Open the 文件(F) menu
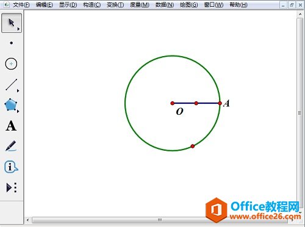Screen dimensions: 305x227 [x=21, y=5]
